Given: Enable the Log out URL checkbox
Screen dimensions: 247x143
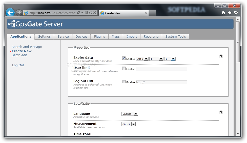Looking at the screenshot, I should [124, 82].
